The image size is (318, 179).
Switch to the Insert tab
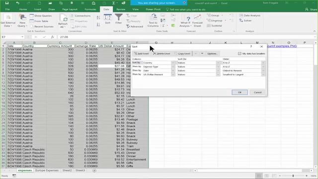pos(38,9)
